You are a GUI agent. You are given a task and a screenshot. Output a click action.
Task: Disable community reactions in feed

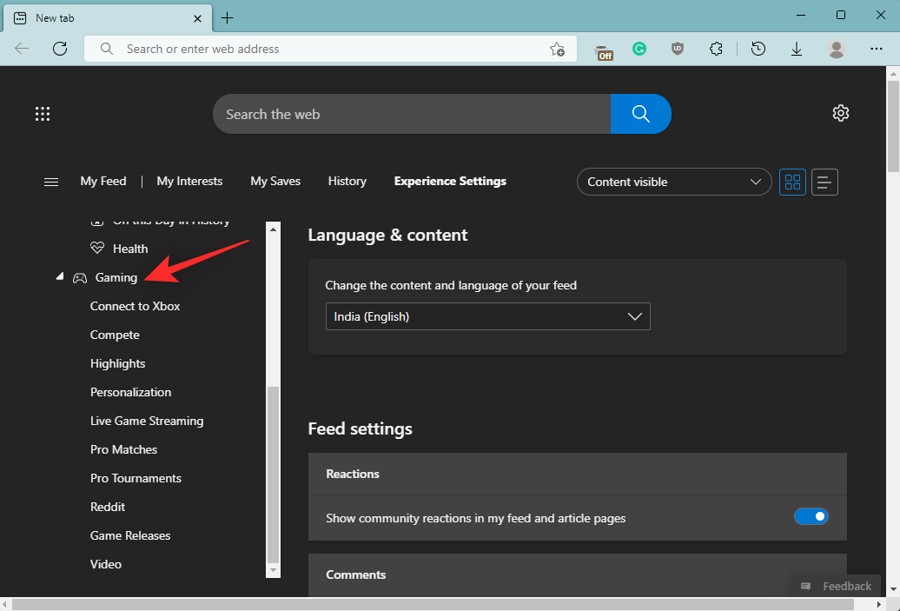[811, 516]
